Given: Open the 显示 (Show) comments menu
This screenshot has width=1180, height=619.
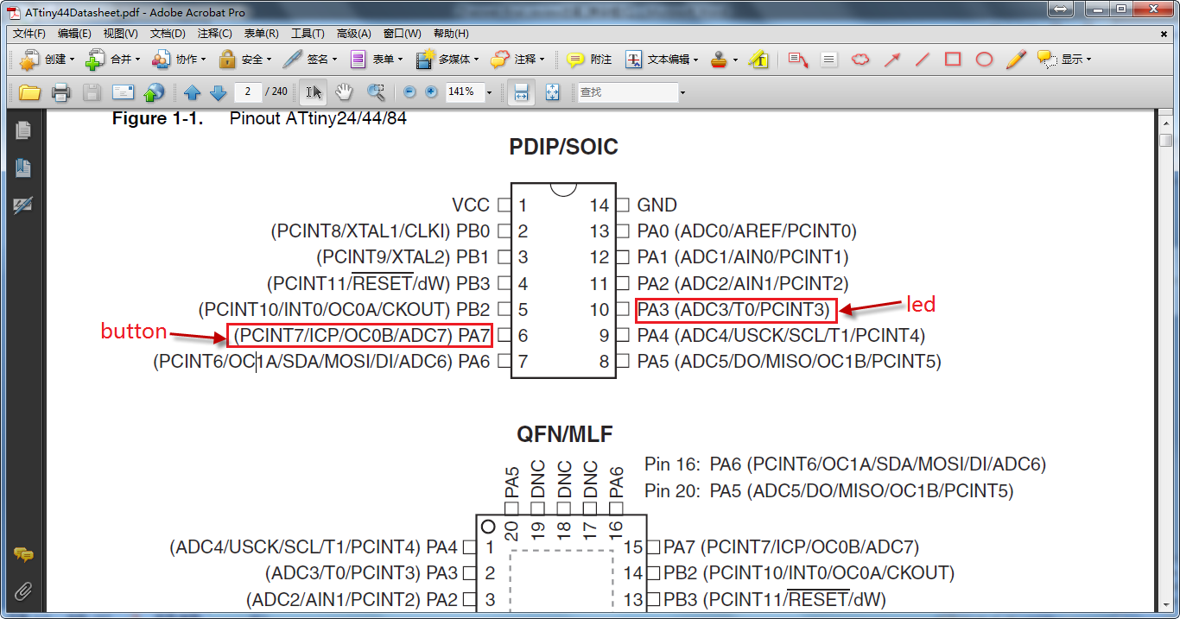Looking at the screenshot, I should pos(1064,60).
